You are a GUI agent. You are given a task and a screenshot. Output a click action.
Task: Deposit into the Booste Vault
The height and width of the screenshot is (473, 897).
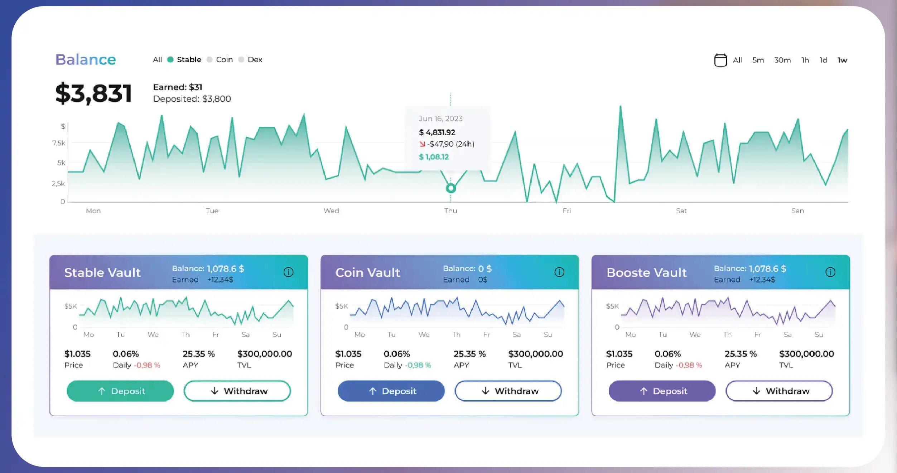pyautogui.click(x=662, y=391)
